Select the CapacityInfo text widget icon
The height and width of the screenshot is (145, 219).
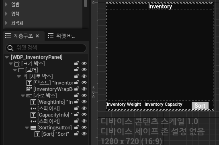point(33,115)
